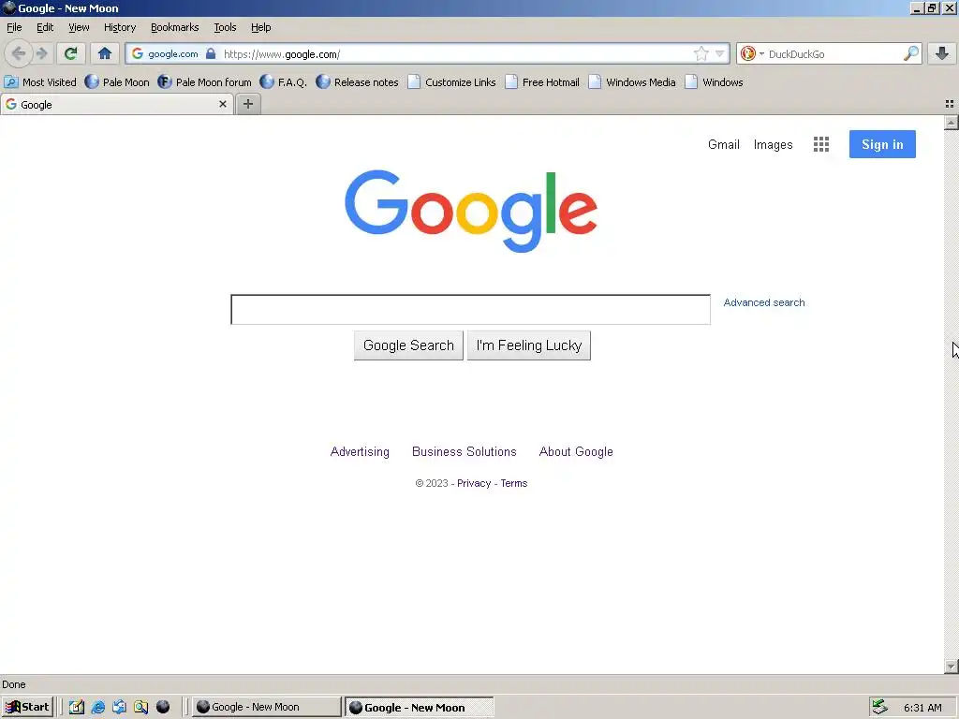Open the Pale Moon bookmark

coord(117,82)
